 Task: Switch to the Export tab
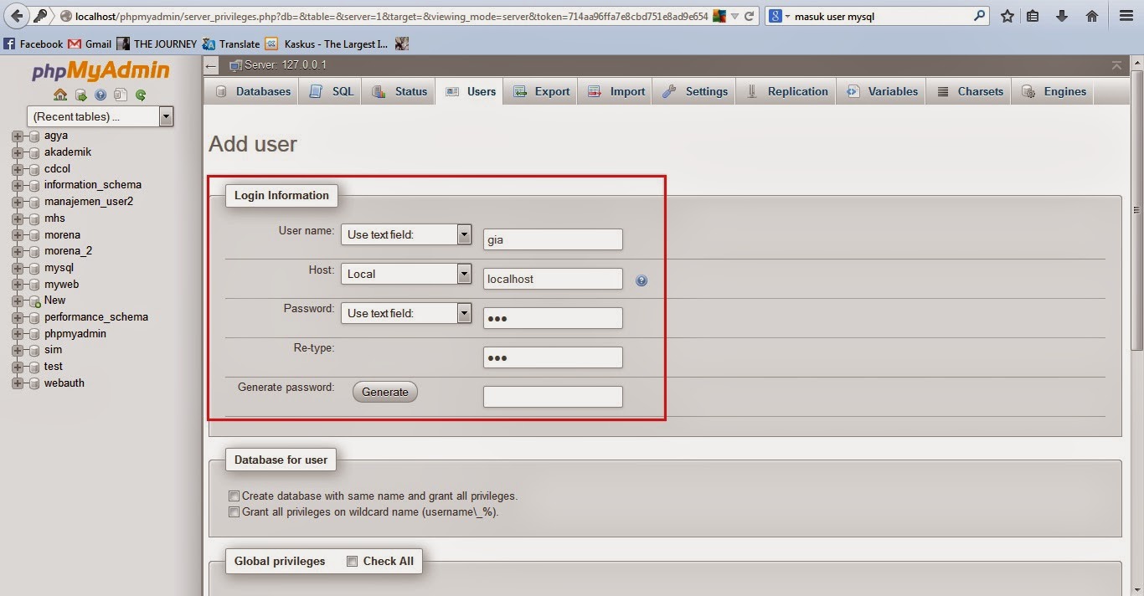(x=542, y=92)
